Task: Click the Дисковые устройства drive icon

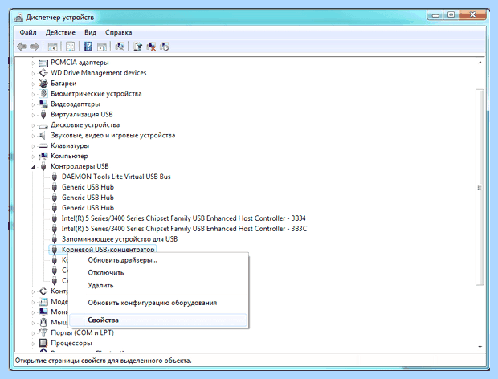Action: pyautogui.click(x=43, y=126)
